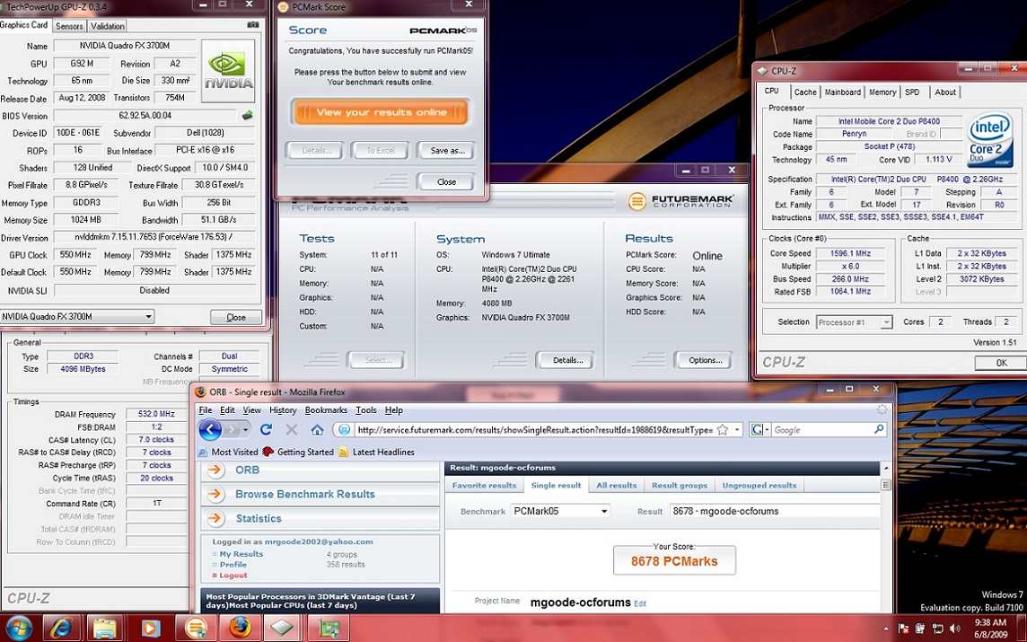Click Close button in GPU-Z
The height and width of the screenshot is (642, 1027).
[x=236, y=317]
